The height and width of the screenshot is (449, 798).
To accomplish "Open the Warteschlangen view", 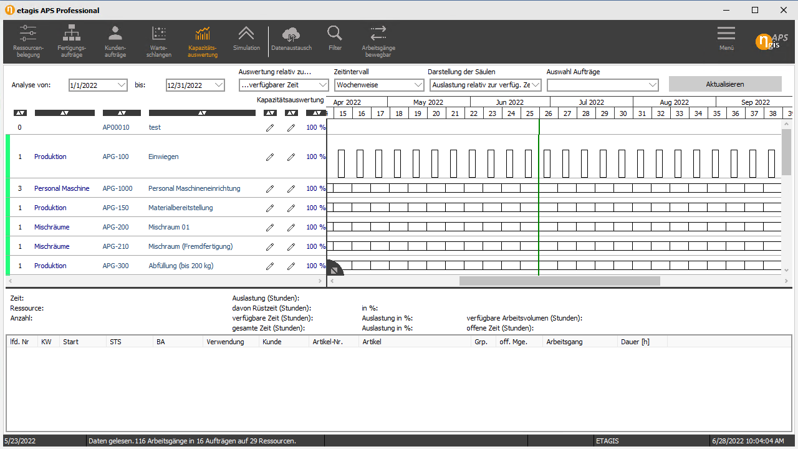I will click(x=159, y=42).
